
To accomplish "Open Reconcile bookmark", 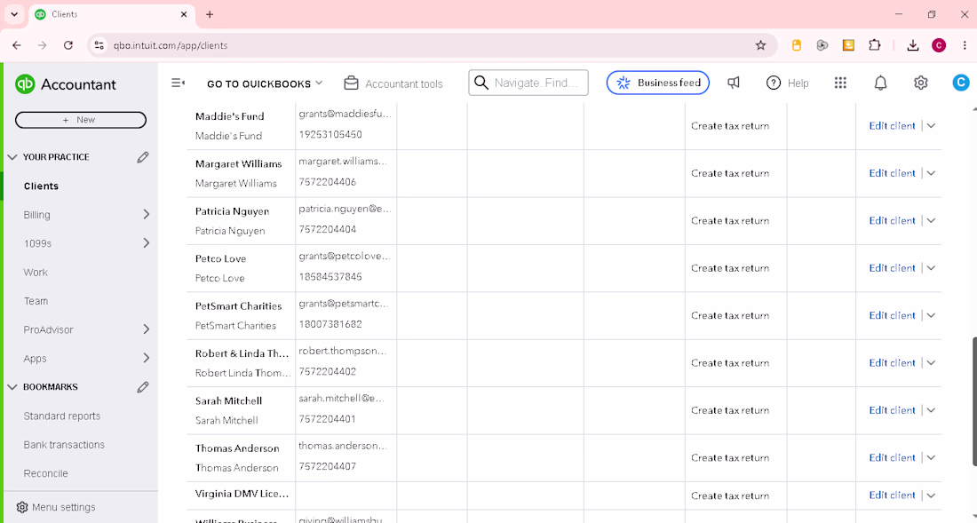I will click(45, 473).
